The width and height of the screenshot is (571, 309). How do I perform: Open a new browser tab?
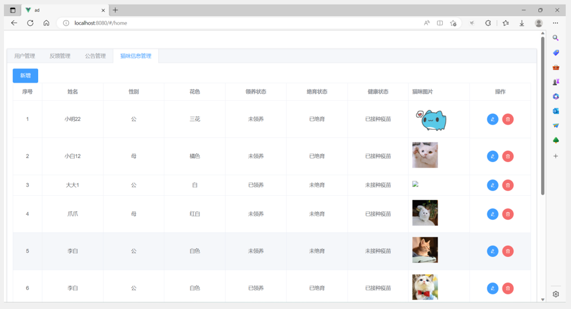pos(115,10)
